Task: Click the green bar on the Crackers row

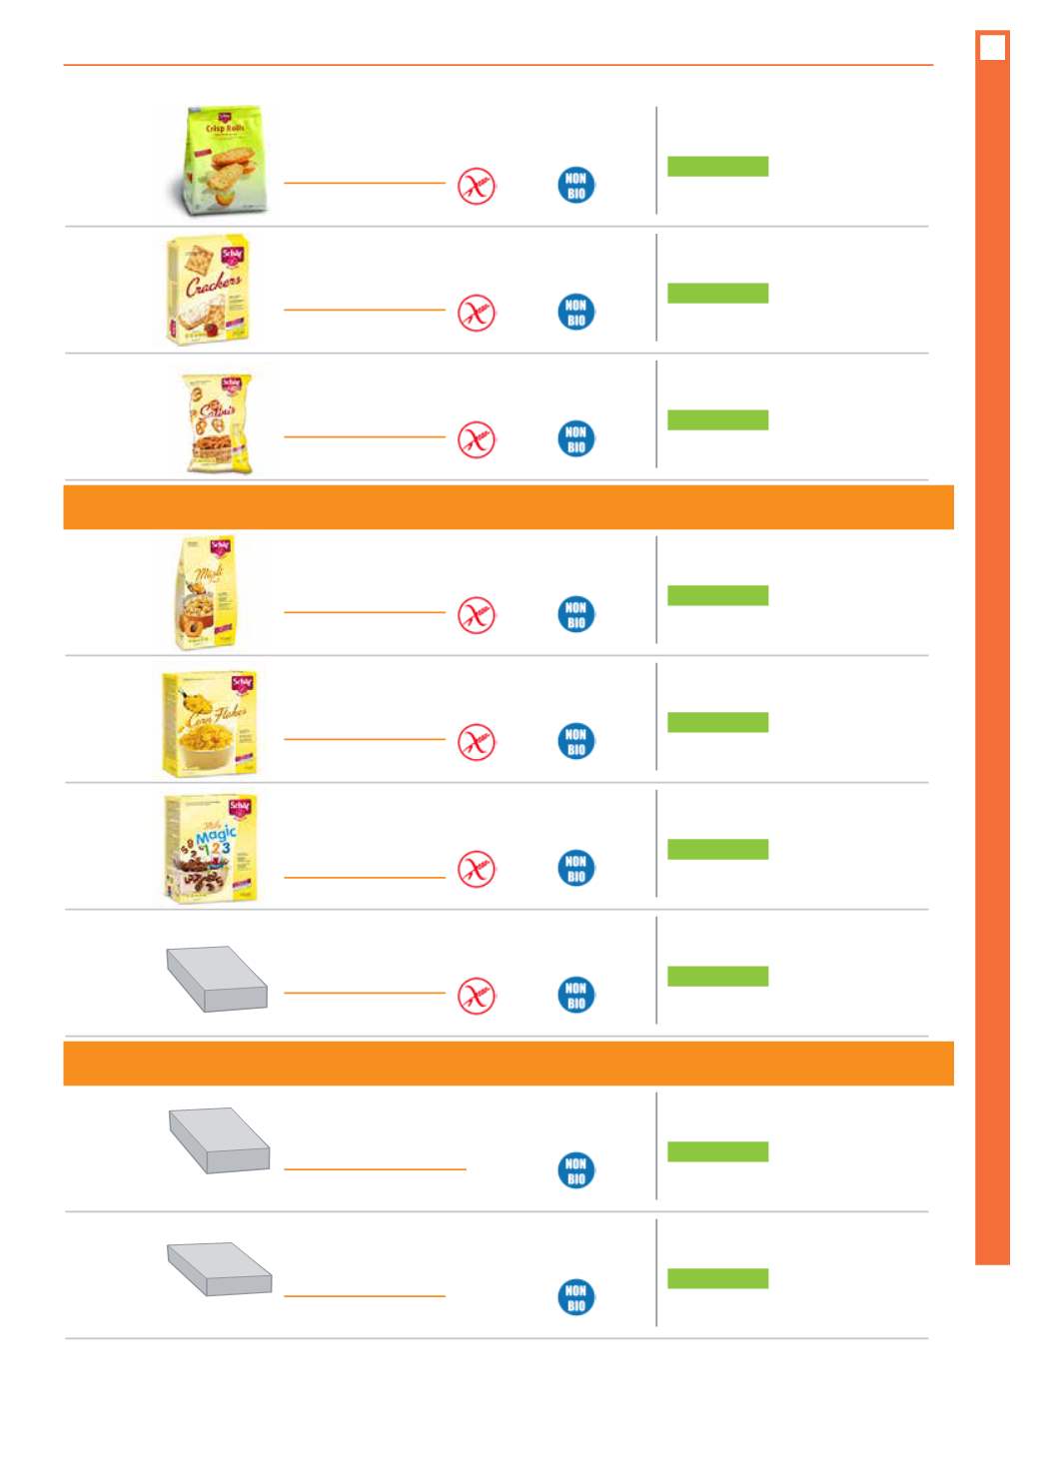Action: pos(717,293)
